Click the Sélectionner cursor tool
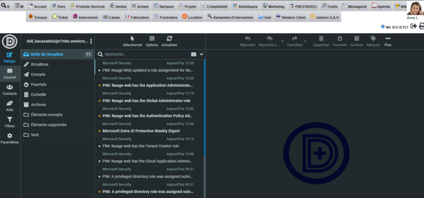 pyautogui.click(x=132, y=42)
